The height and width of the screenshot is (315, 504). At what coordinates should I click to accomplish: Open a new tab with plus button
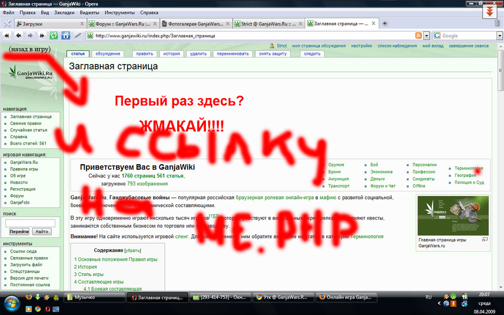(x=385, y=23)
